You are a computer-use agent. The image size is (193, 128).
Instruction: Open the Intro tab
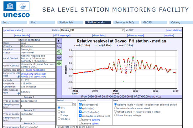tap(14, 22)
